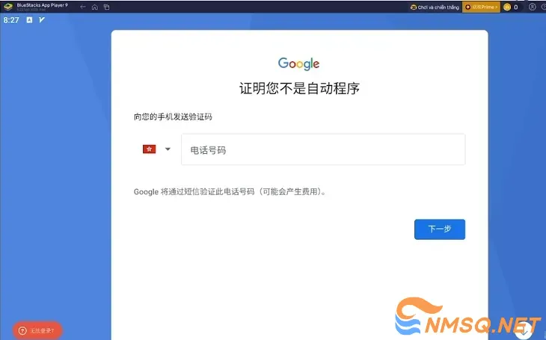The height and width of the screenshot is (340, 546).
Task: Click the BlueStacks logo icon
Action: 8,7
